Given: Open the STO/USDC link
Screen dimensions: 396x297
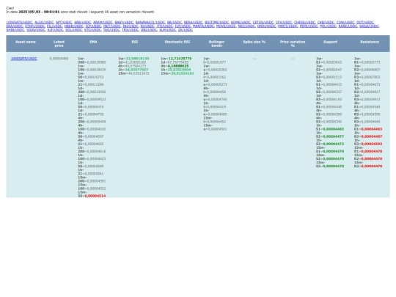Looking at the screenshot, I should (x=92, y=30).
